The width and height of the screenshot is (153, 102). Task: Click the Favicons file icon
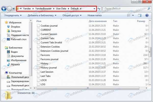point(38,55)
